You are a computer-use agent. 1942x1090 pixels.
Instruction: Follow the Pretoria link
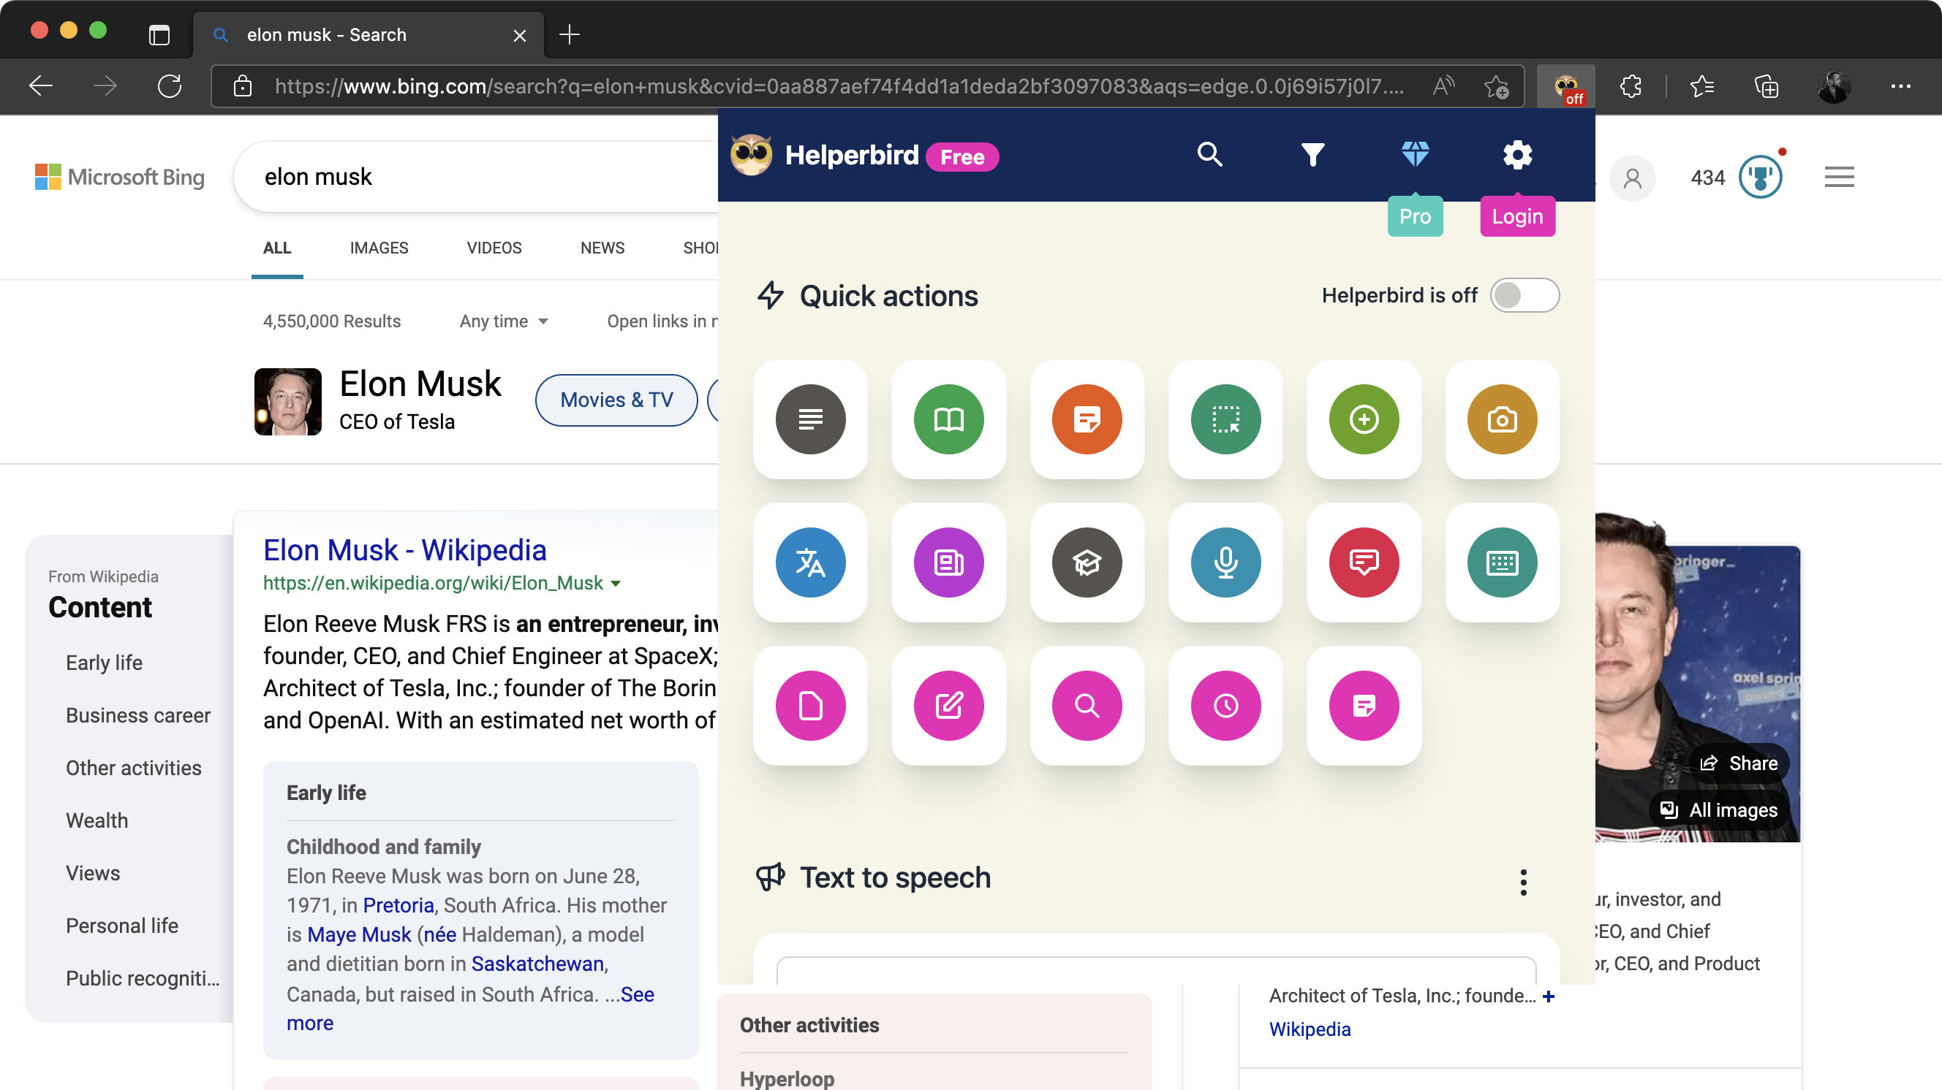(x=398, y=905)
